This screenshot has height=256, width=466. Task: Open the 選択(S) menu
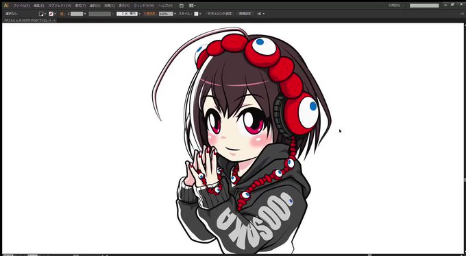click(95, 5)
